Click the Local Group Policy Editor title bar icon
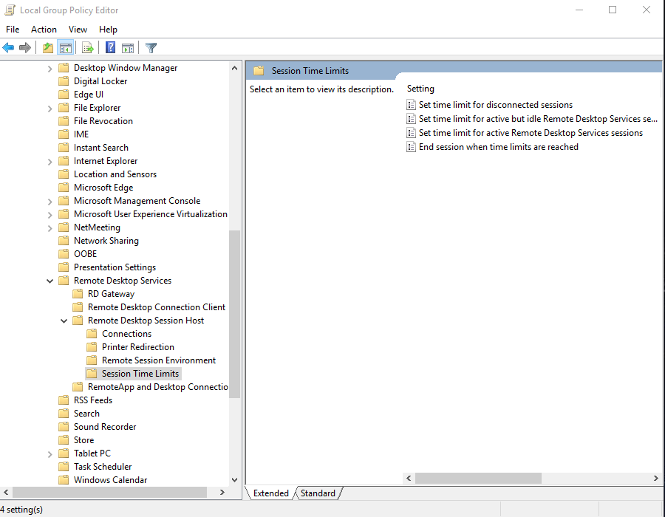Image resolution: width=665 pixels, height=517 pixels. click(x=10, y=10)
